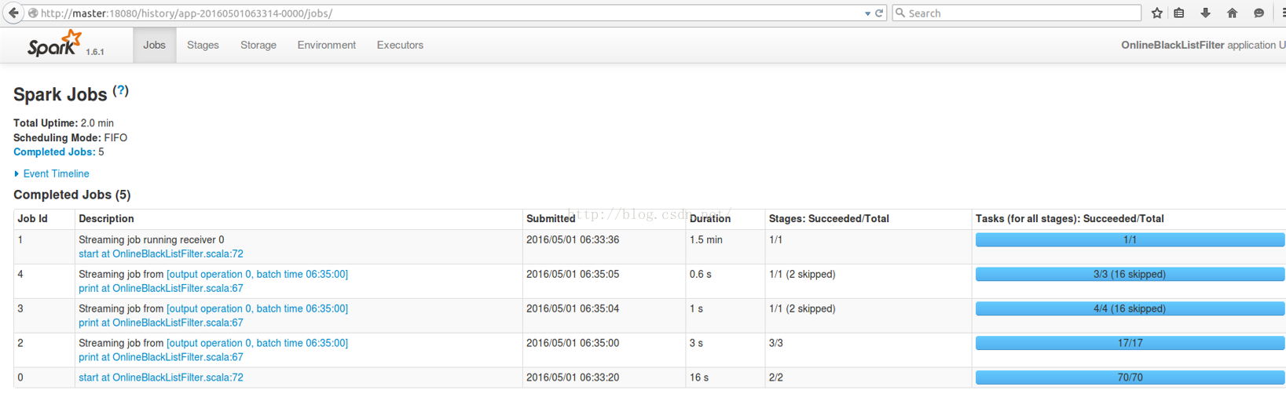Bookmark this page with the star icon

click(x=1156, y=13)
